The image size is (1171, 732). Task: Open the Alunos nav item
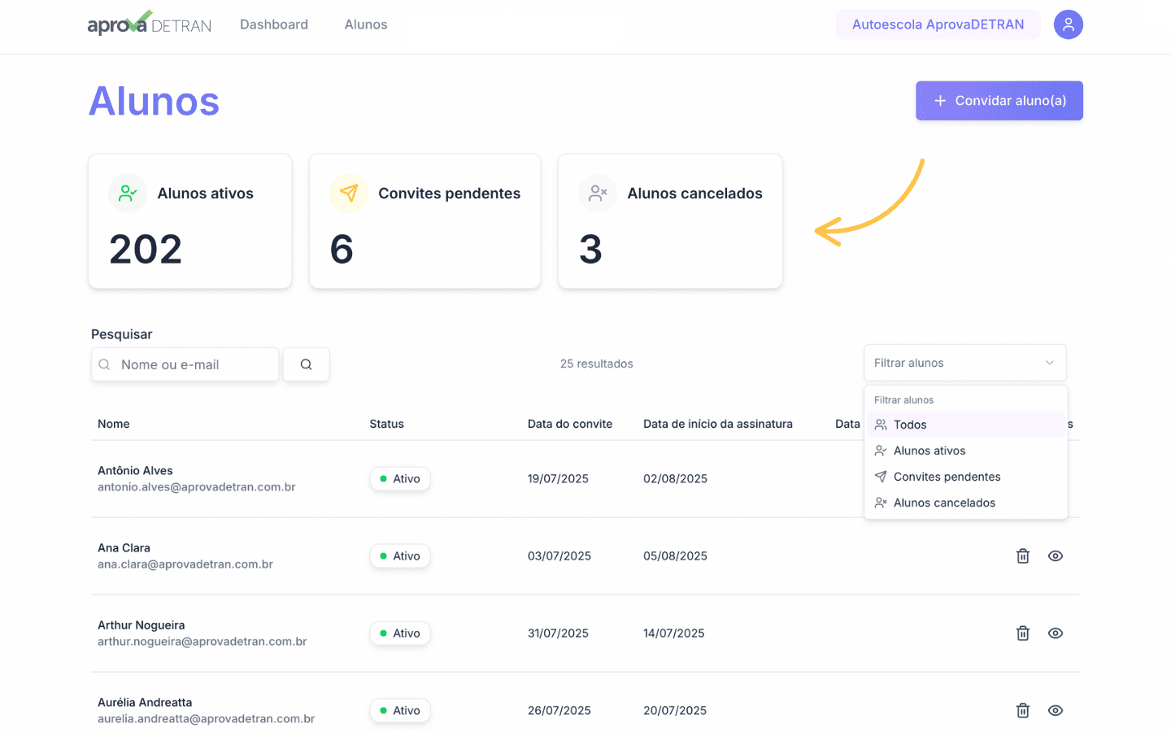[x=366, y=24]
